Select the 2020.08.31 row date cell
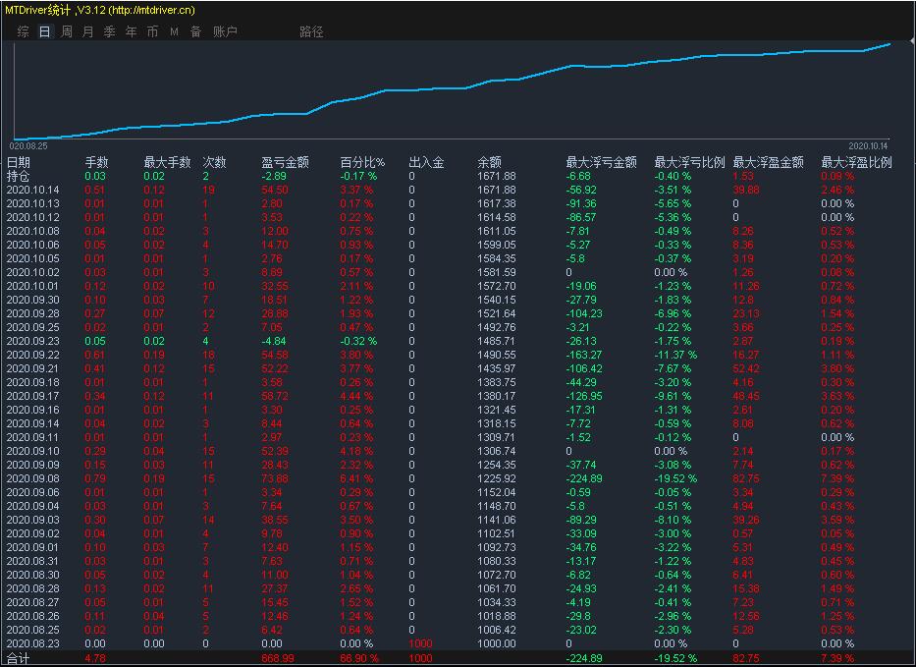 tap(32, 561)
